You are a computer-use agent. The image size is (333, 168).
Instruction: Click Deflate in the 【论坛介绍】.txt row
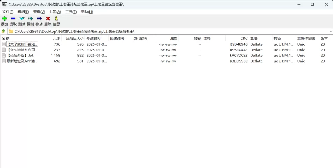click(x=256, y=56)
